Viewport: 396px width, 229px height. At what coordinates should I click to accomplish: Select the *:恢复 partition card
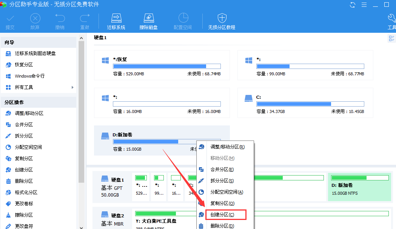point(162,65)
